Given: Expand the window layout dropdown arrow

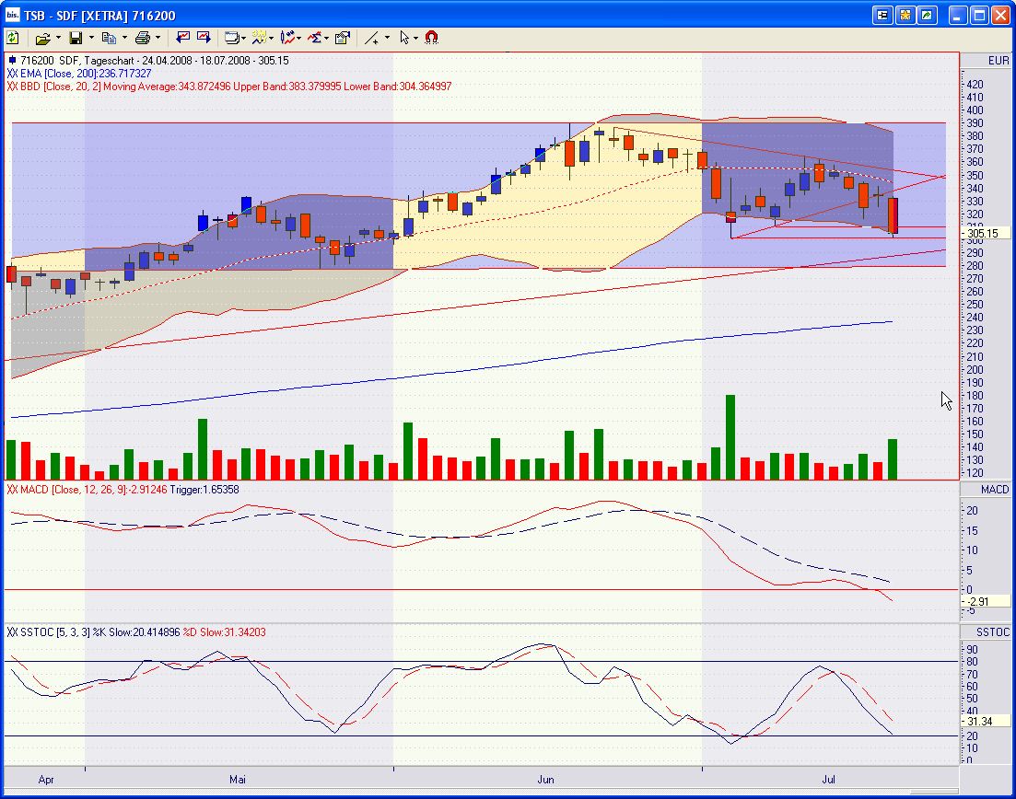Looking at the screenshot, I should pyautogui.click(x=243, y=38).
